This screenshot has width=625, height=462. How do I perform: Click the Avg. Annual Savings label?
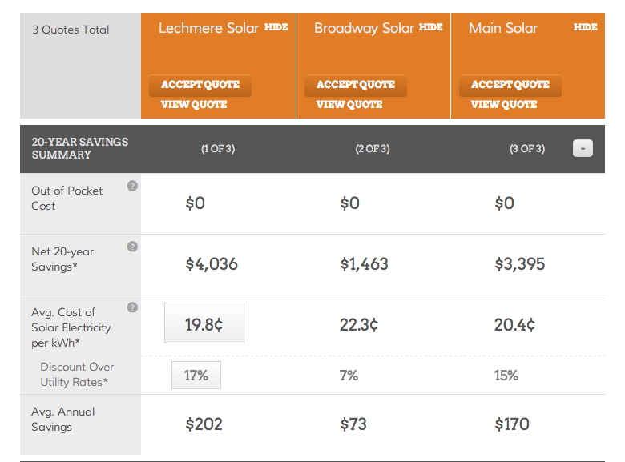click(x=63, y=419)
